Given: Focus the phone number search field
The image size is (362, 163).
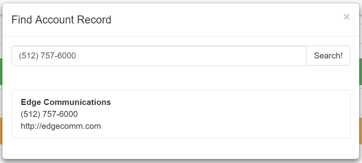Looking at the screenshot, I should (159, 56).
